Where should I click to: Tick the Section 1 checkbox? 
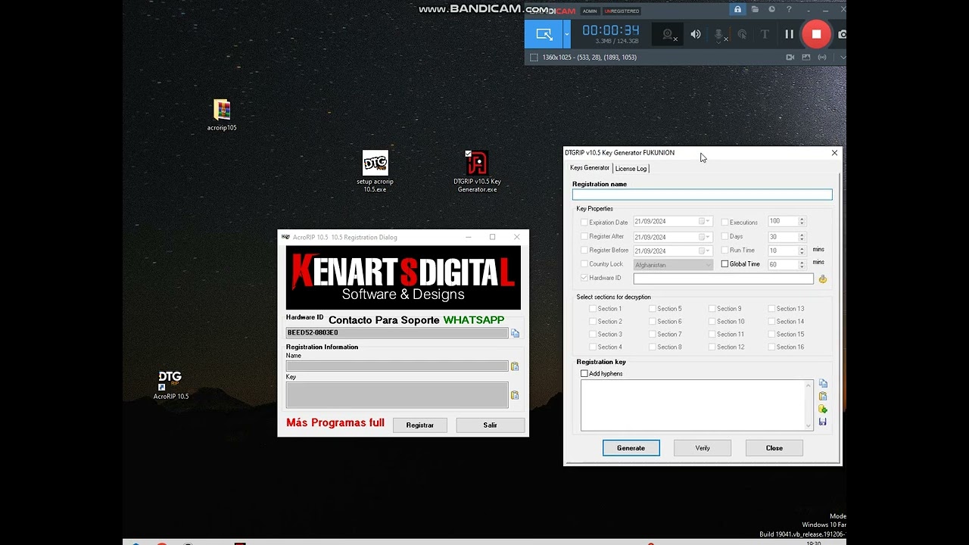[593, 309]
